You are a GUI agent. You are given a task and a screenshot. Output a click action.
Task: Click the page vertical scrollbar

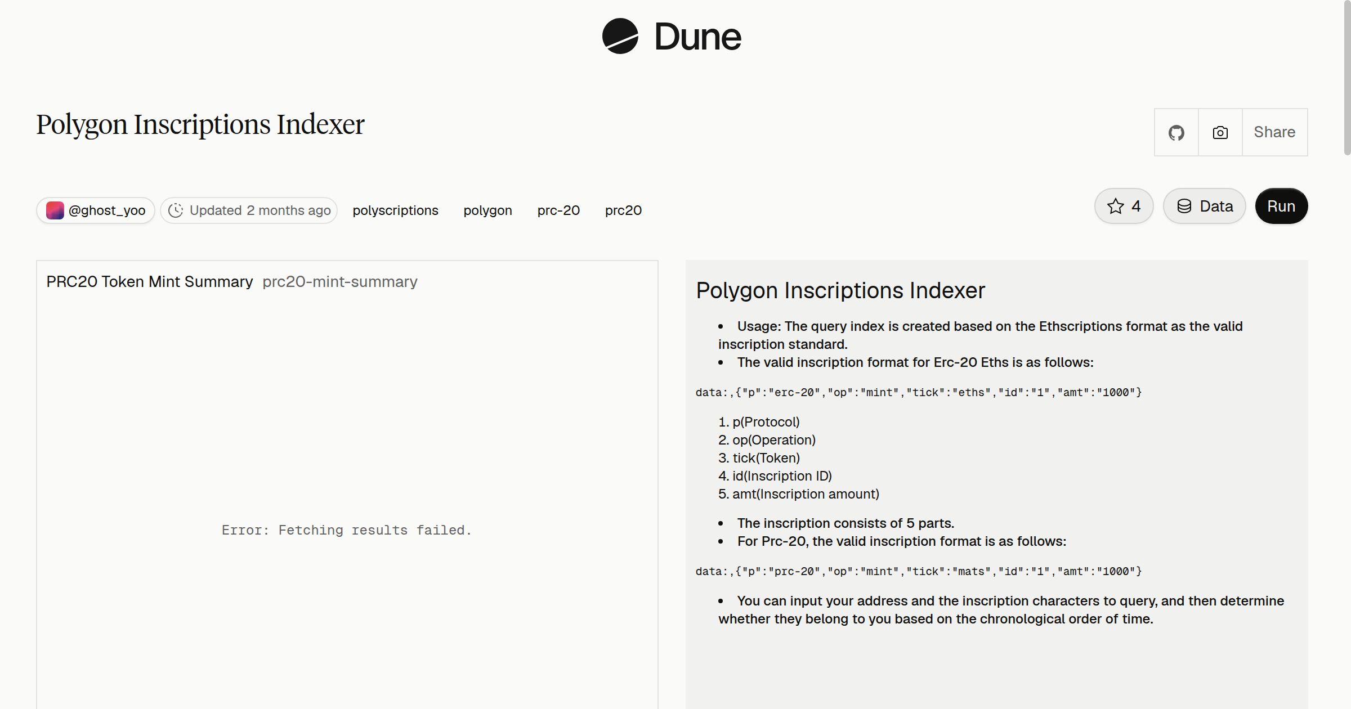point(1346,79)
